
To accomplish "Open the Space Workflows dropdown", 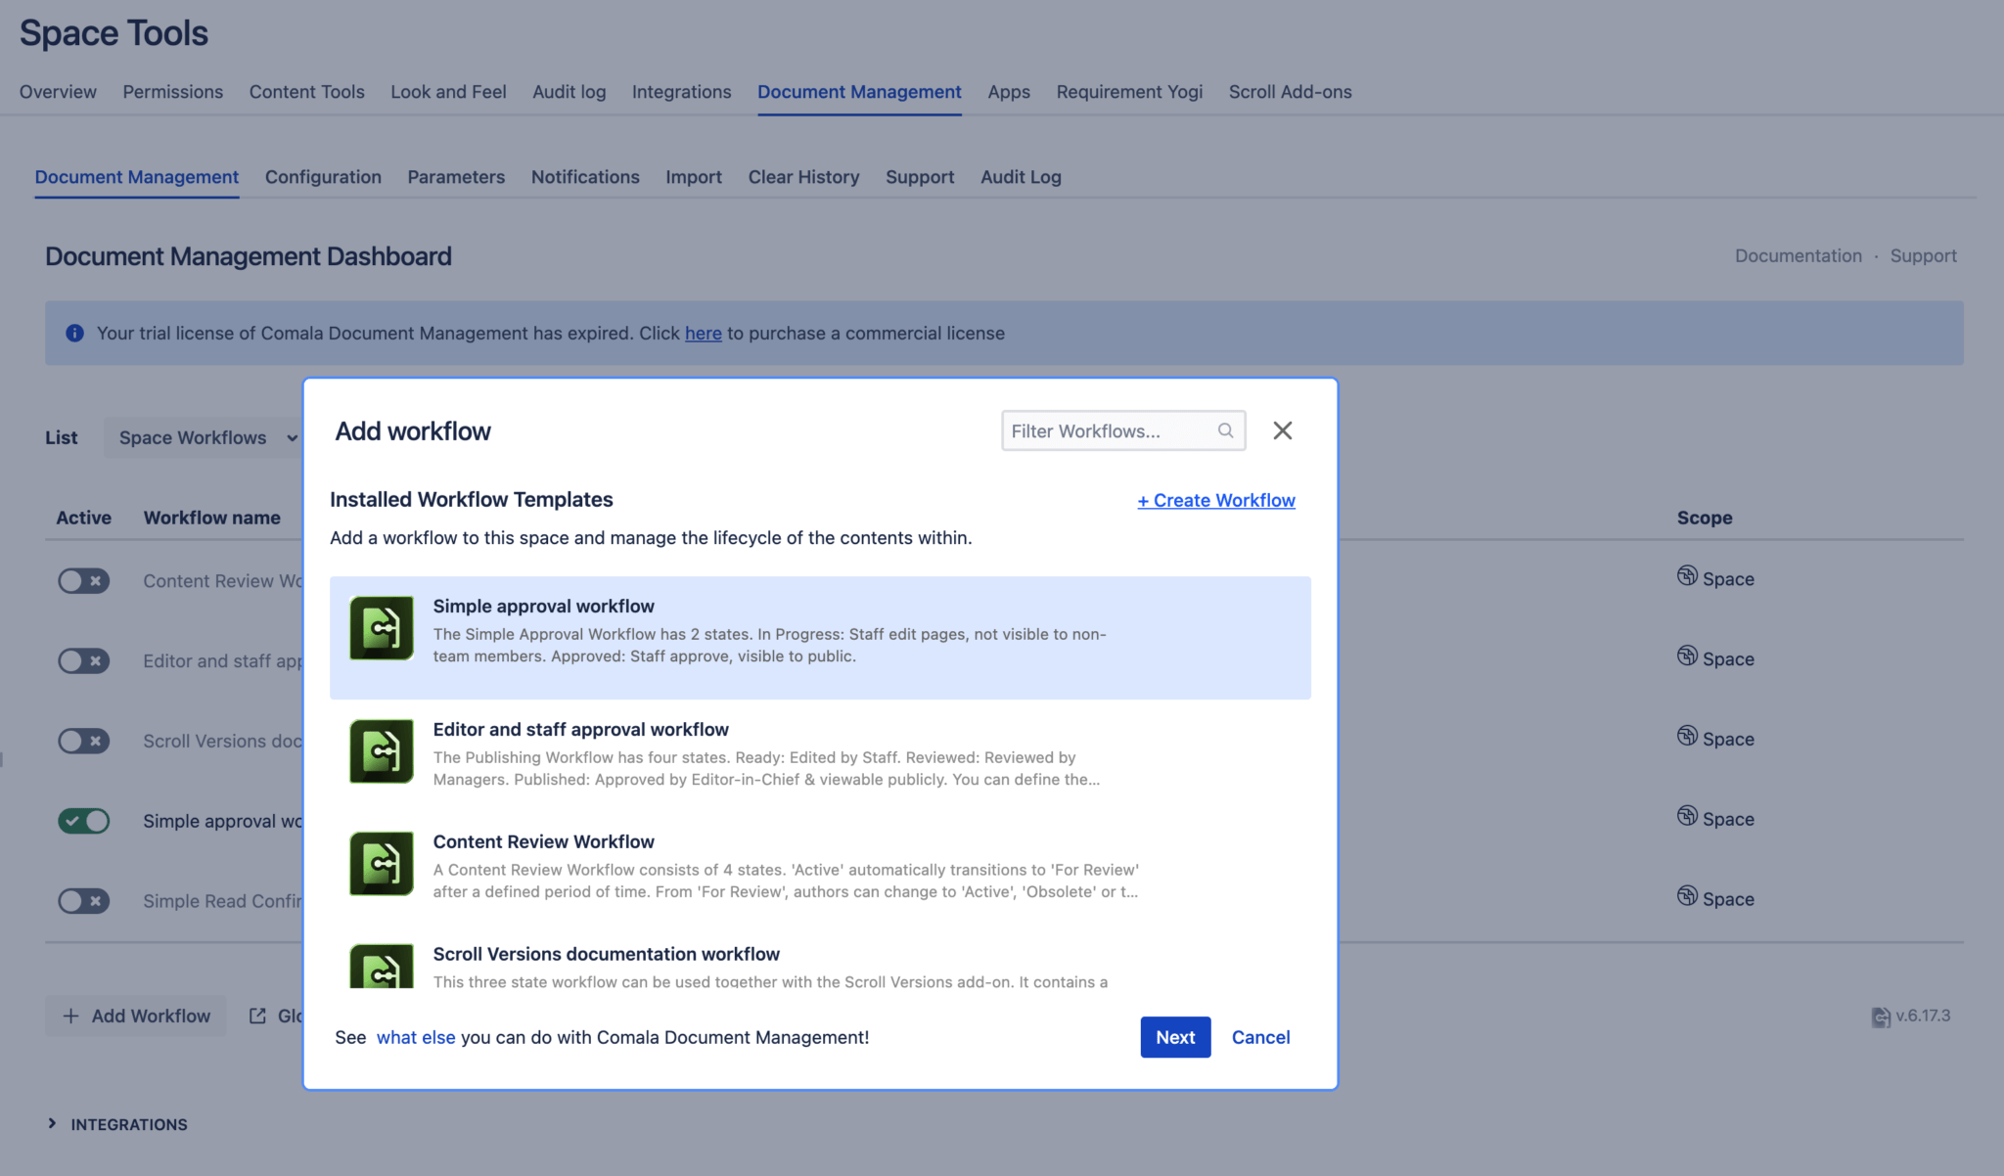I will 204,437.
